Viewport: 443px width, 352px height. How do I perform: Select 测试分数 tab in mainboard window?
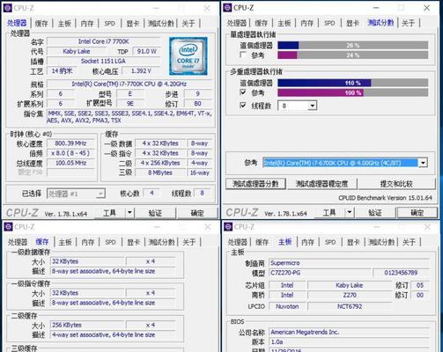coord(381,242)
